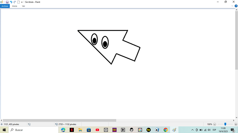The image size is (238, 133).
Task: Click the horizontal scrollbar thumb
Action: click(59, 120)
